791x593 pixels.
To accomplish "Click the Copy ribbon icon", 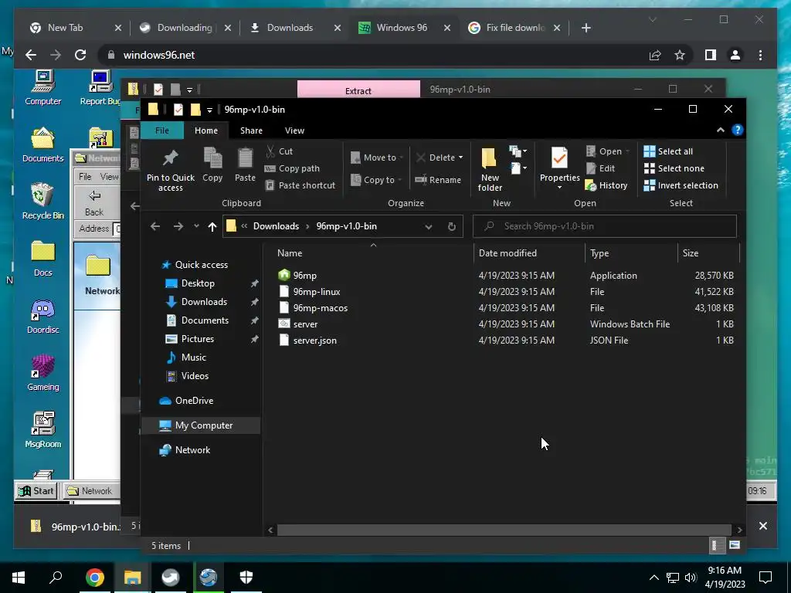I will click(x=212, y=165).
